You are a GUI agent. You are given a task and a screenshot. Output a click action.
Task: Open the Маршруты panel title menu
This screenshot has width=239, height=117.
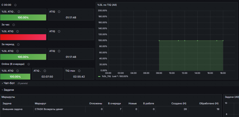pos(8,97)
